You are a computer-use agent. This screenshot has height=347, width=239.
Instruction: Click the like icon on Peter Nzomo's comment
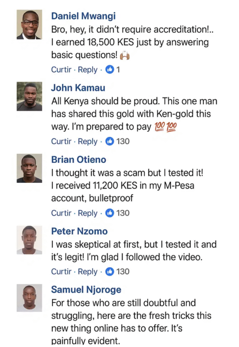[110, 271]
